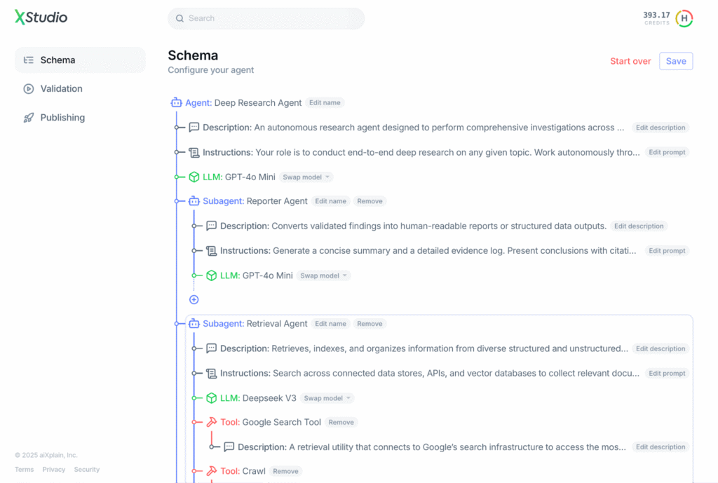This screenshot has width=718, height=483.
Task: Click the Google Search Tool wrench icon
Action: point(212,422)
